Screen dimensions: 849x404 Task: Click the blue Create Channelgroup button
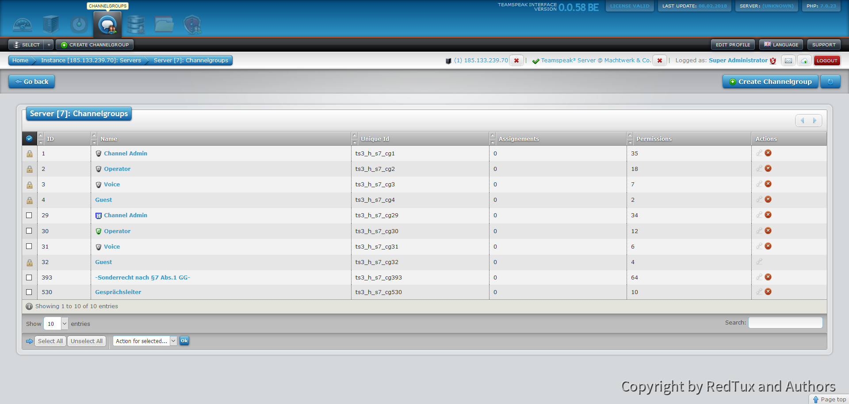click(x=770, y=82)
